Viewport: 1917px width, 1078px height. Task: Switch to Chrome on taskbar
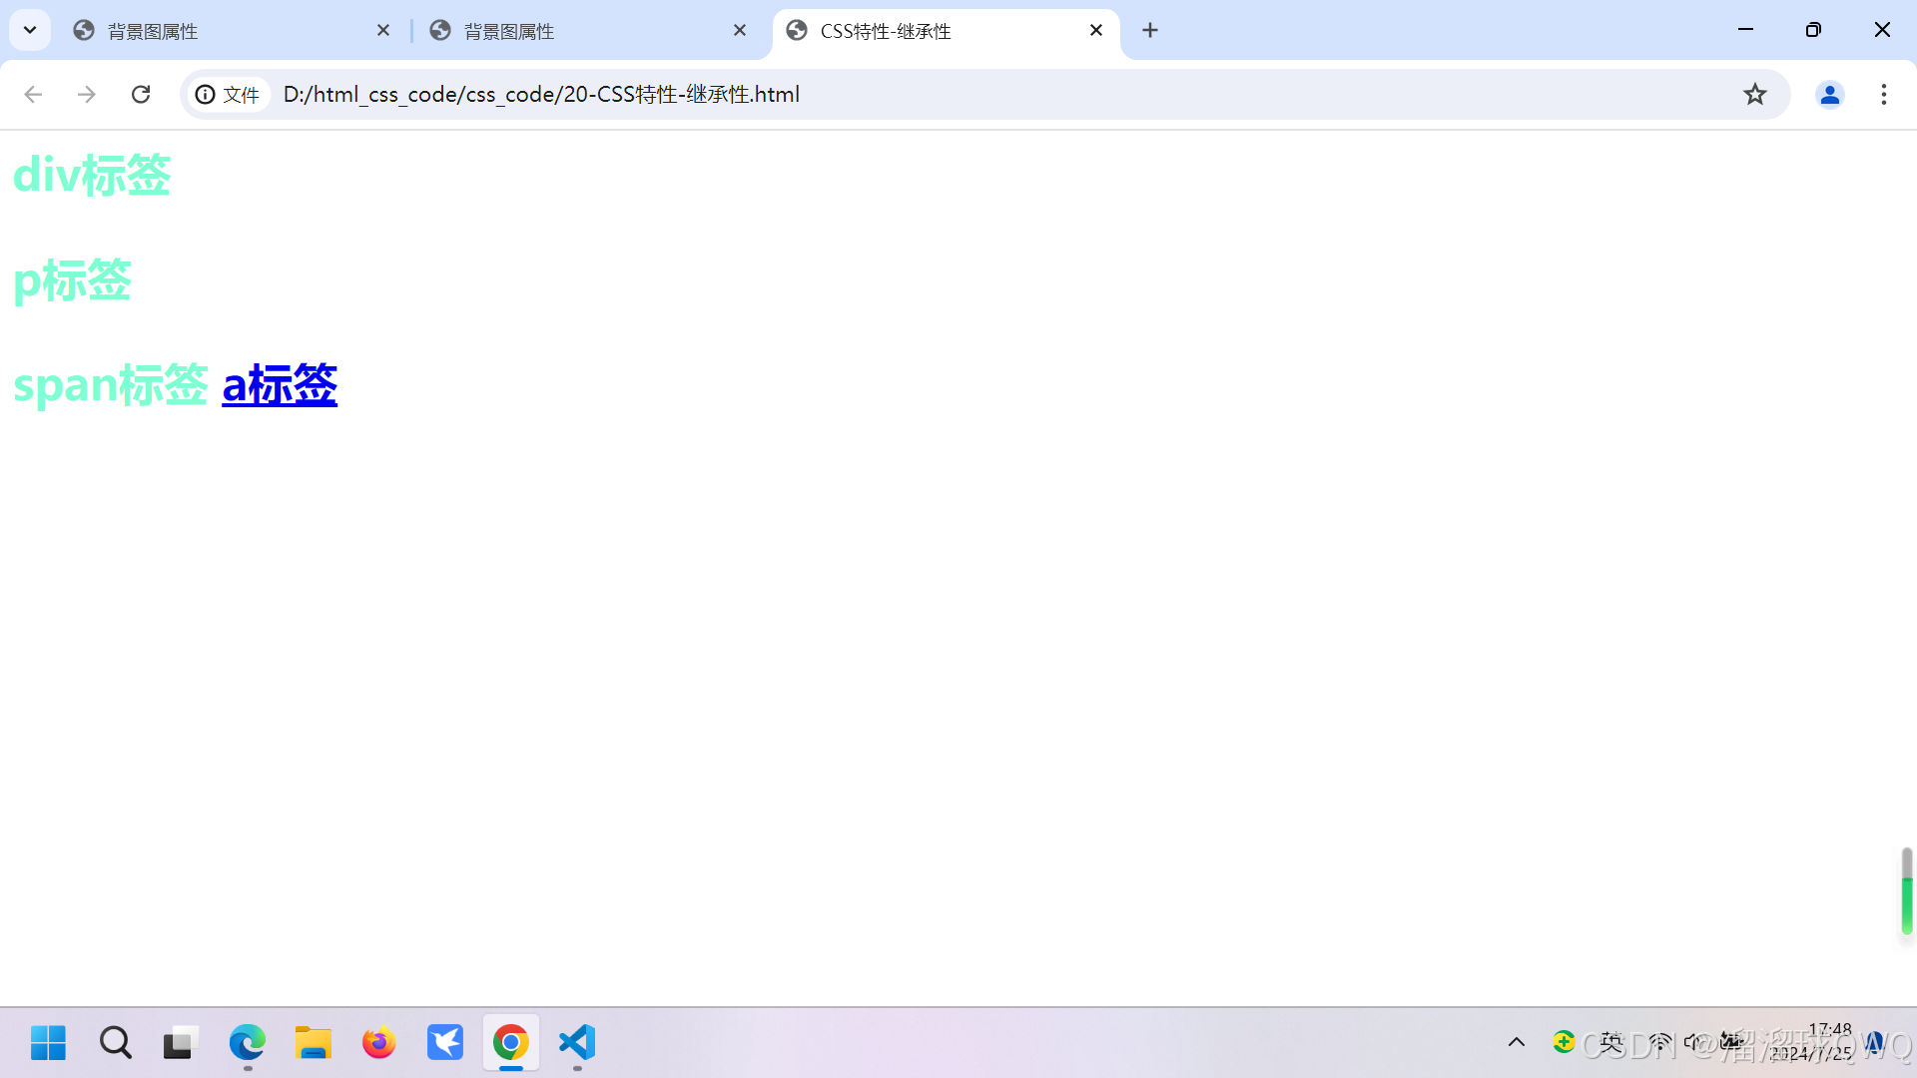click(511, 1043)
